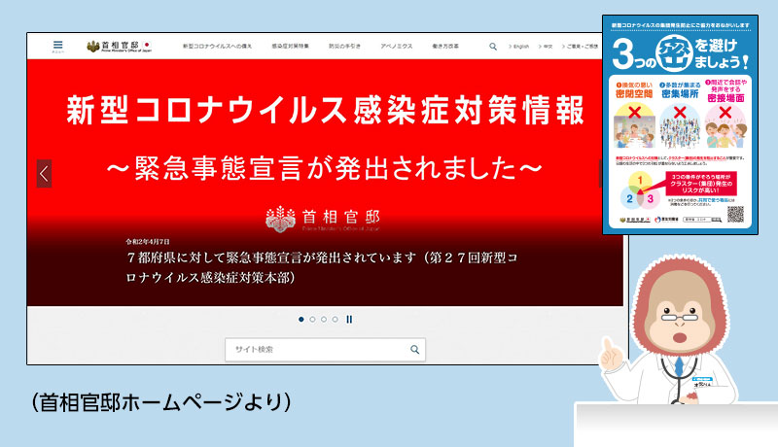Click the 首相官邸 logo in header
Screen dimensions: 778x447
(x=119, y=47)
